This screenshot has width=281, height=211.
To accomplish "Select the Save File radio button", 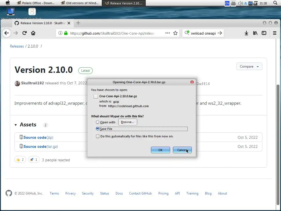I will (x=97, y=129).
